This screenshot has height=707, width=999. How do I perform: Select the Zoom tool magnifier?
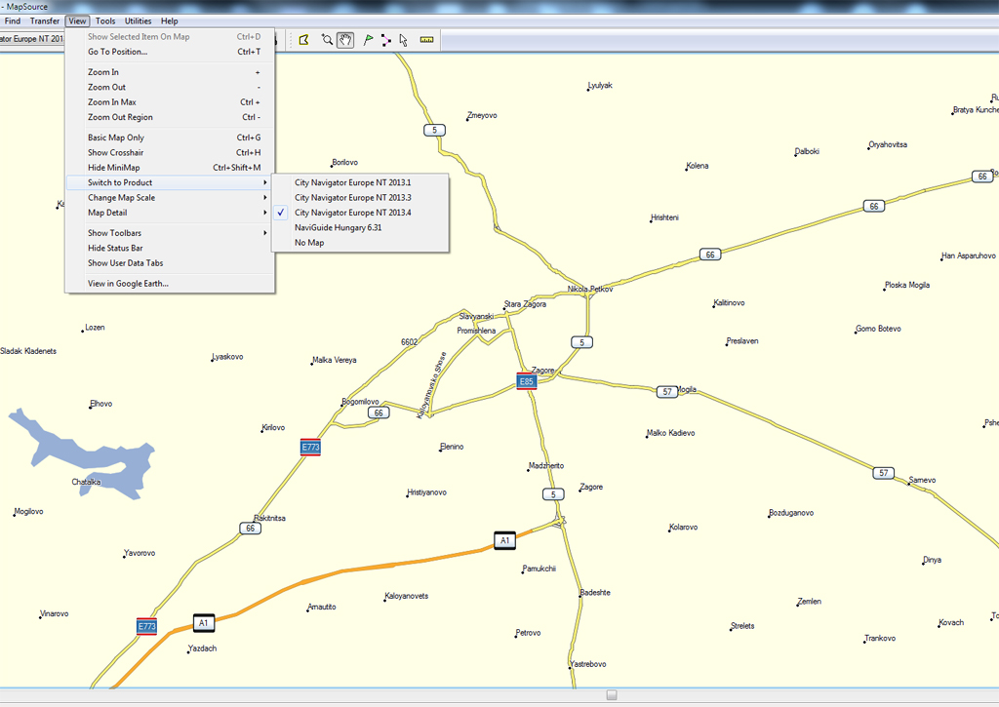[327, 40]
